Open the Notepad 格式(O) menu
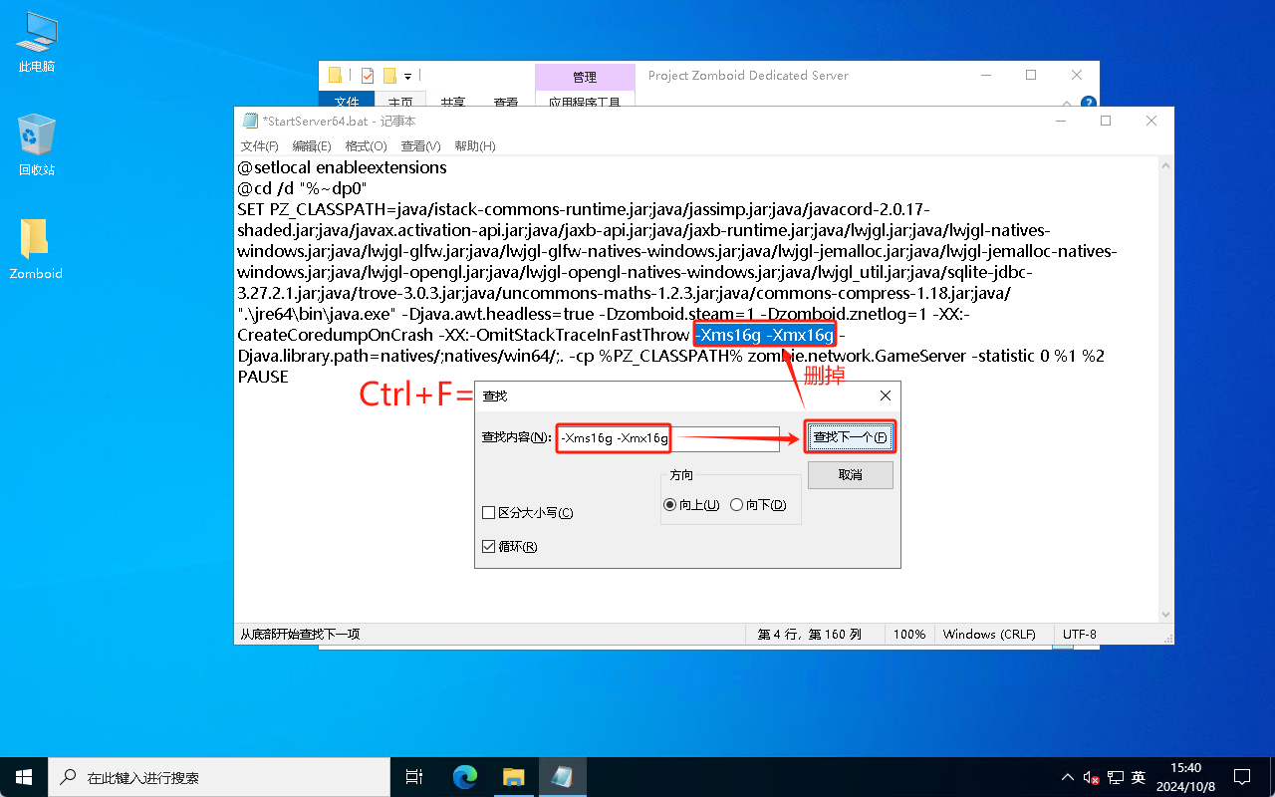The height and width of the screenshot is (797, 1275). [366, 145]
